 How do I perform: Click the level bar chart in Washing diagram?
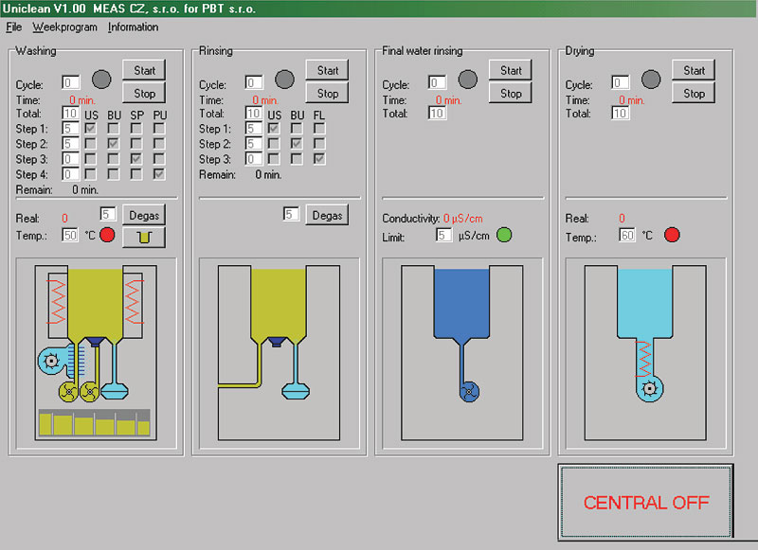pos(93,423)
